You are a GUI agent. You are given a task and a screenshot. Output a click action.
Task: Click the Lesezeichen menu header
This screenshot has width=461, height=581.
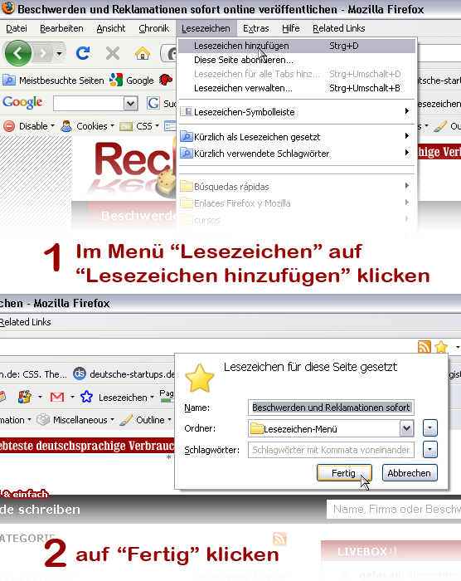coord(206,28)
